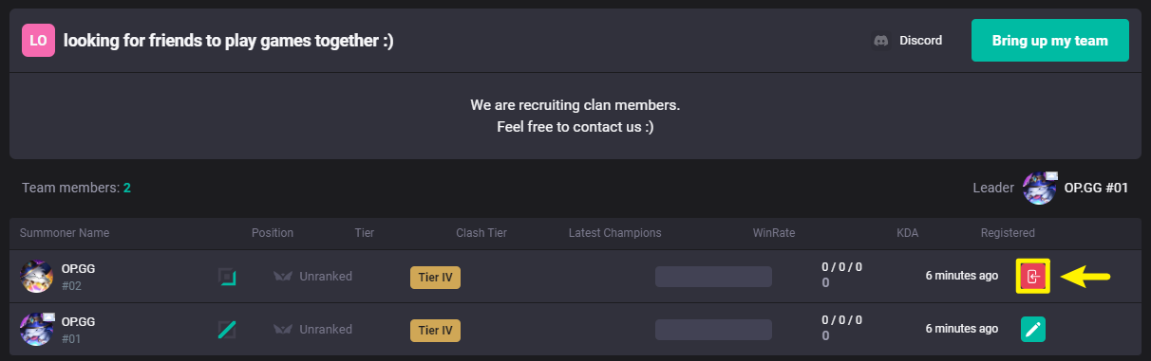Click the red leave team icon
This screenshot has width=1151, height=361.
point(1033,276)
